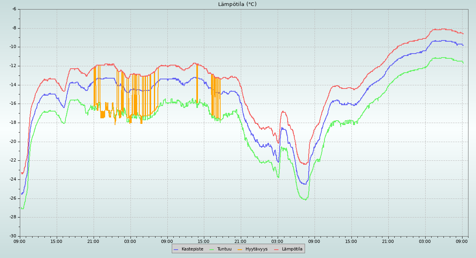The width and height of the screenshot is (476, 258).
Task: Click the final 09:00 x-axis time label
Action: [x=462, y=241]
